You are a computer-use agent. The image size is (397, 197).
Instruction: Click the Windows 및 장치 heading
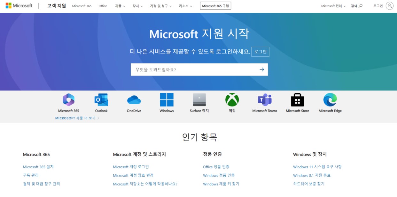click(310, 154)
